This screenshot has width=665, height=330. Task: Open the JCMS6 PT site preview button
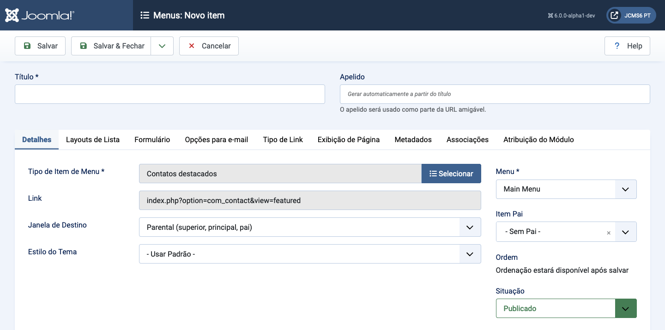(631, 15)
